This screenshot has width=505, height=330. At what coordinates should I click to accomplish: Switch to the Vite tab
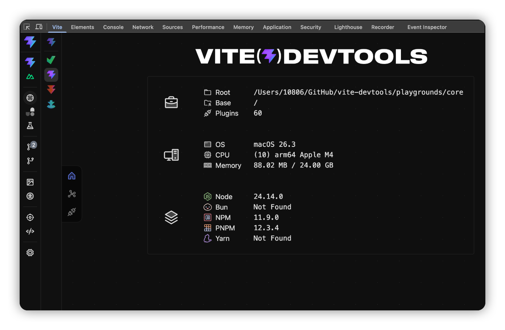[x=57, y=27]
